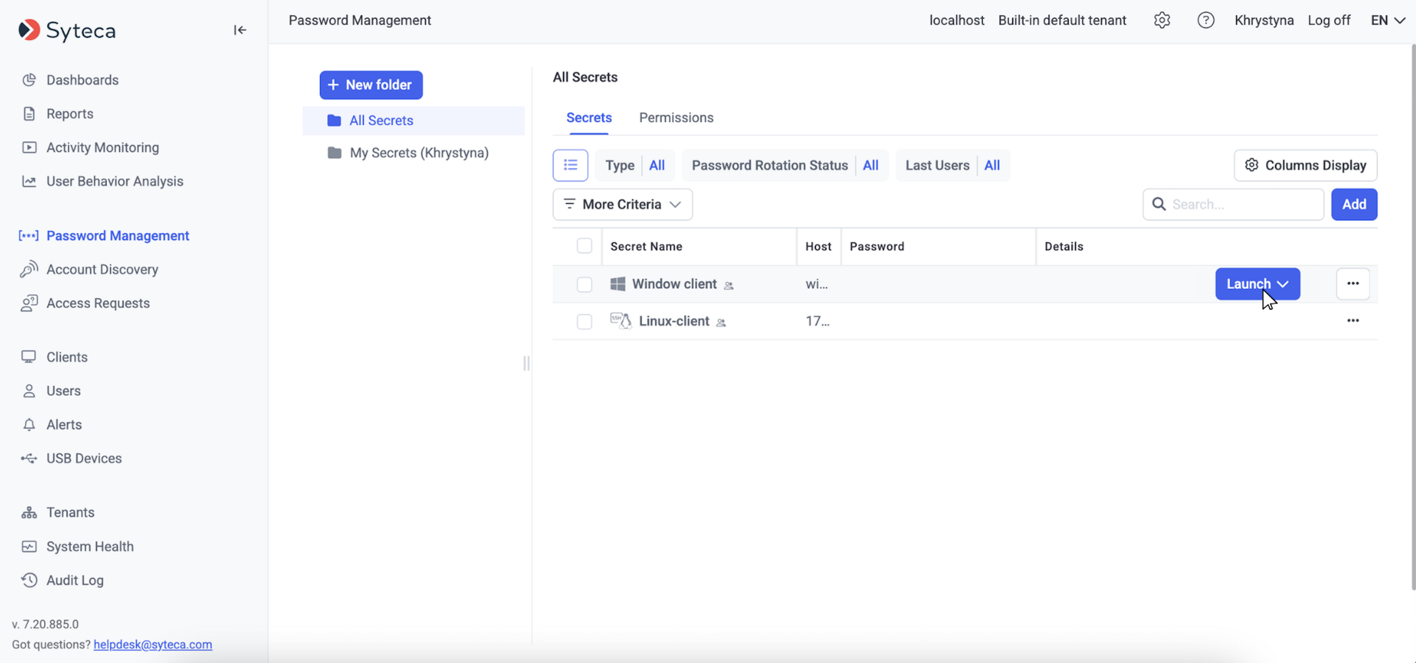Click the help question mark icon
This screenshot has width=1416, height=663.
1205,20
